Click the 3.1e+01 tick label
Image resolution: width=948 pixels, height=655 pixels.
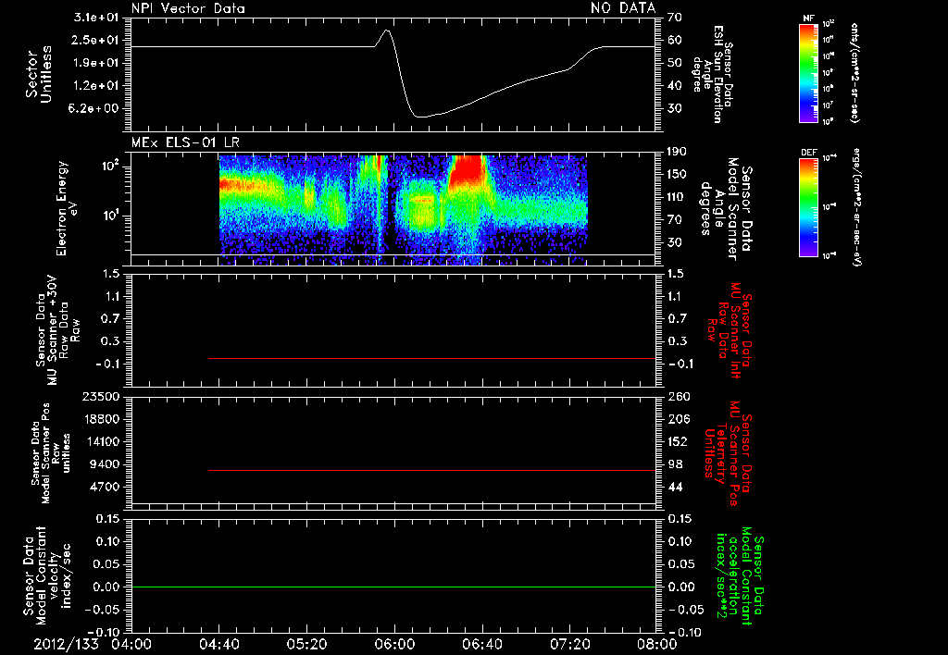coord(96,18)
